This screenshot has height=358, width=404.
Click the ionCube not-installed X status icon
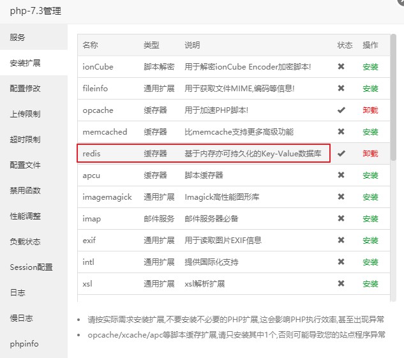pyautogui.click(x=341, y=66)
